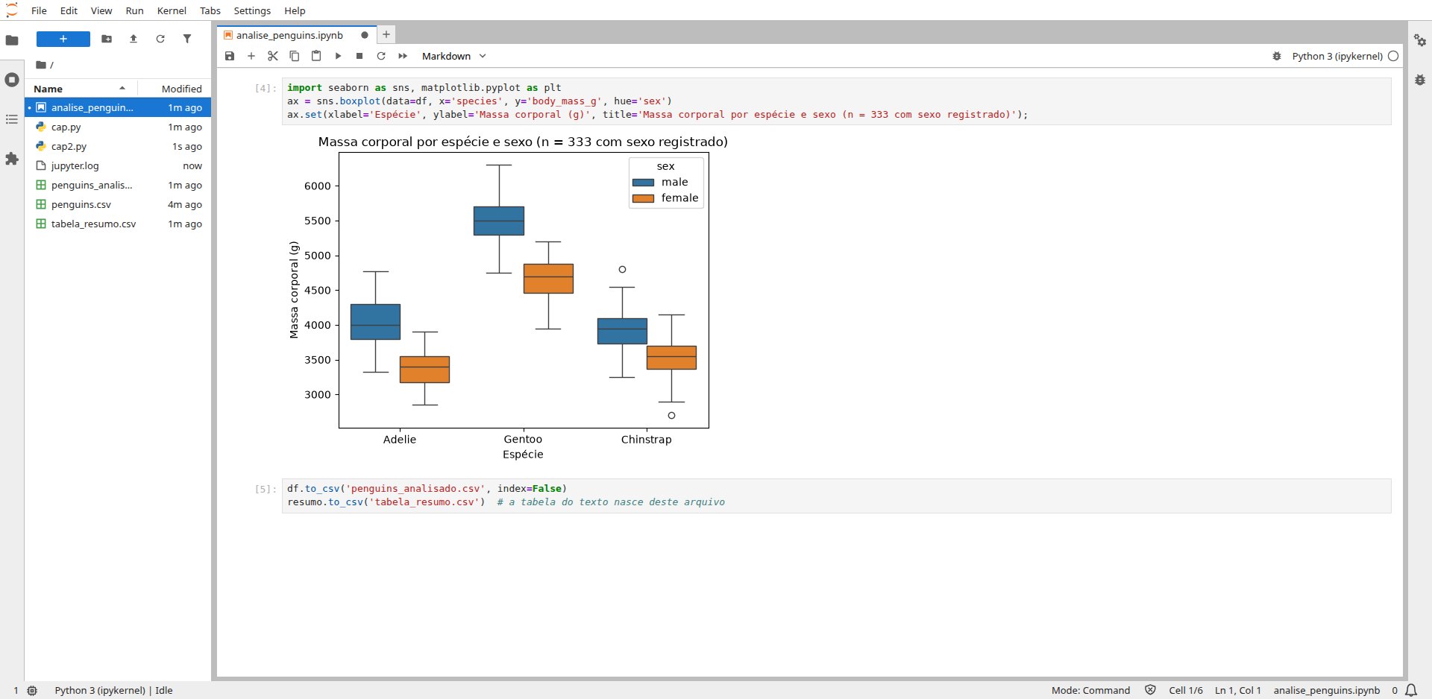Click the Upload Files icon
Screen dimensions: 1432x699
134,39
